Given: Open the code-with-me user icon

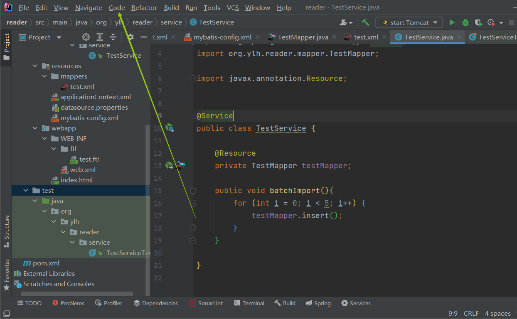Looking at the screenshot, I should point(346,22).
